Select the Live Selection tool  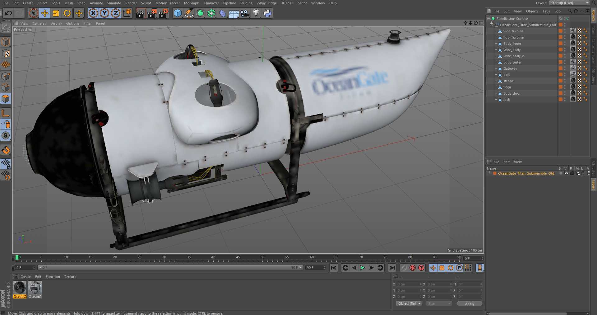(34, 13)
